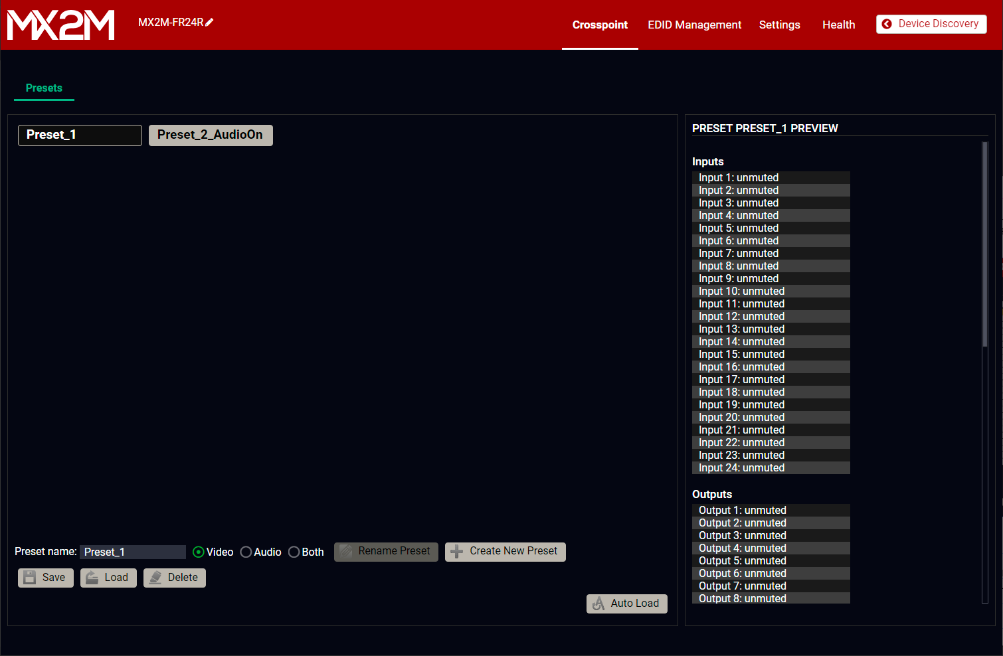Click the row Output 3: unmuted
Viewport: 1003px width, 656px height.
coord(771,536)
